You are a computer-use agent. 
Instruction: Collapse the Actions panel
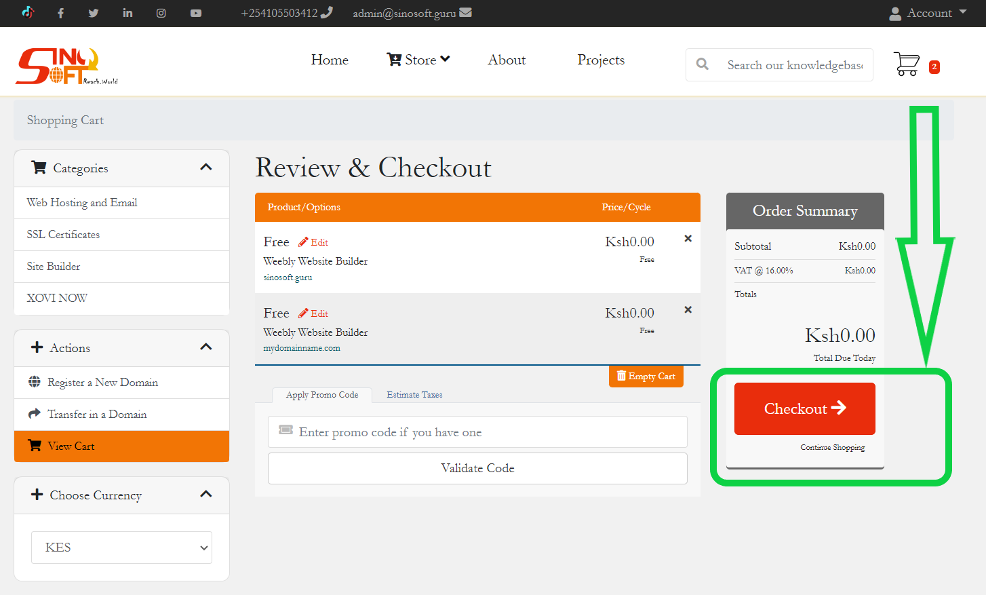[x=206, y=347]
